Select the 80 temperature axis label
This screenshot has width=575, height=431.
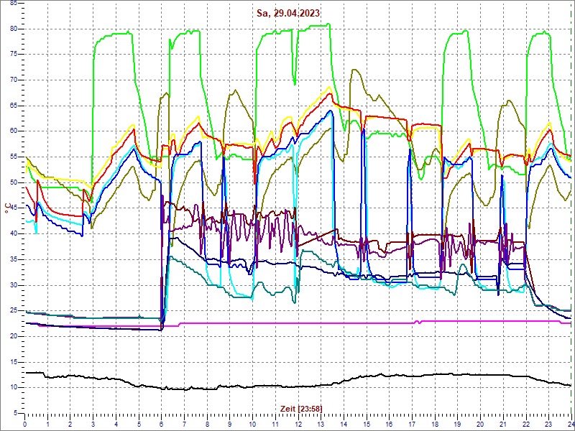click(13, 29)
